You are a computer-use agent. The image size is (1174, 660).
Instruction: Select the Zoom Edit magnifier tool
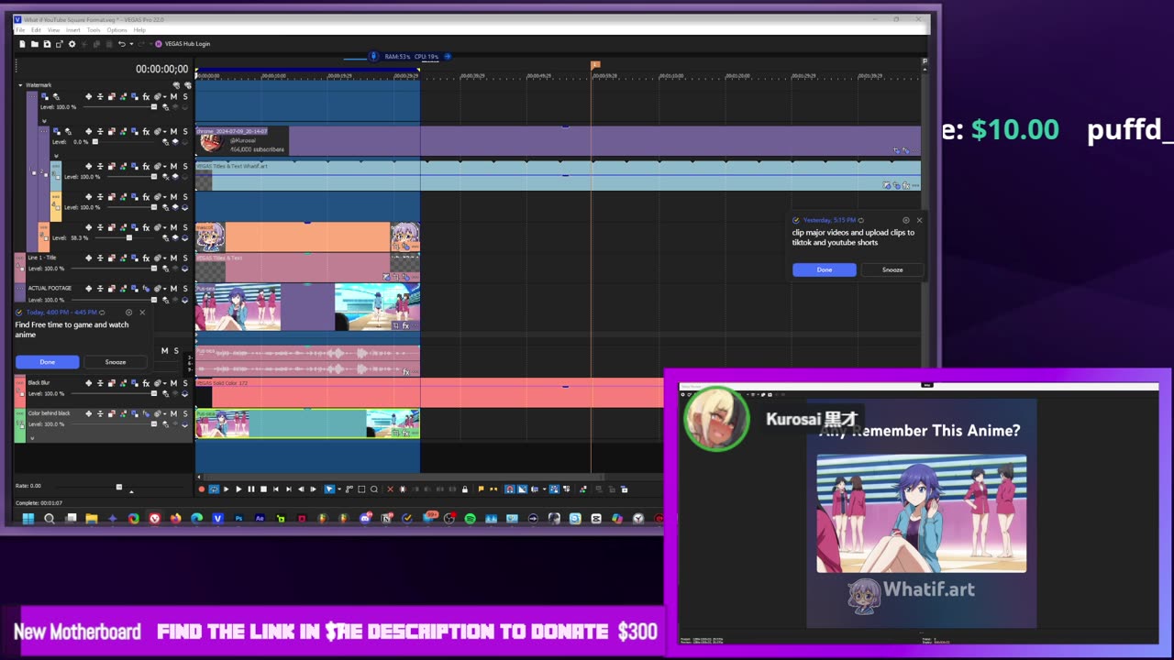pyautogui.click(x=374, y=489)
